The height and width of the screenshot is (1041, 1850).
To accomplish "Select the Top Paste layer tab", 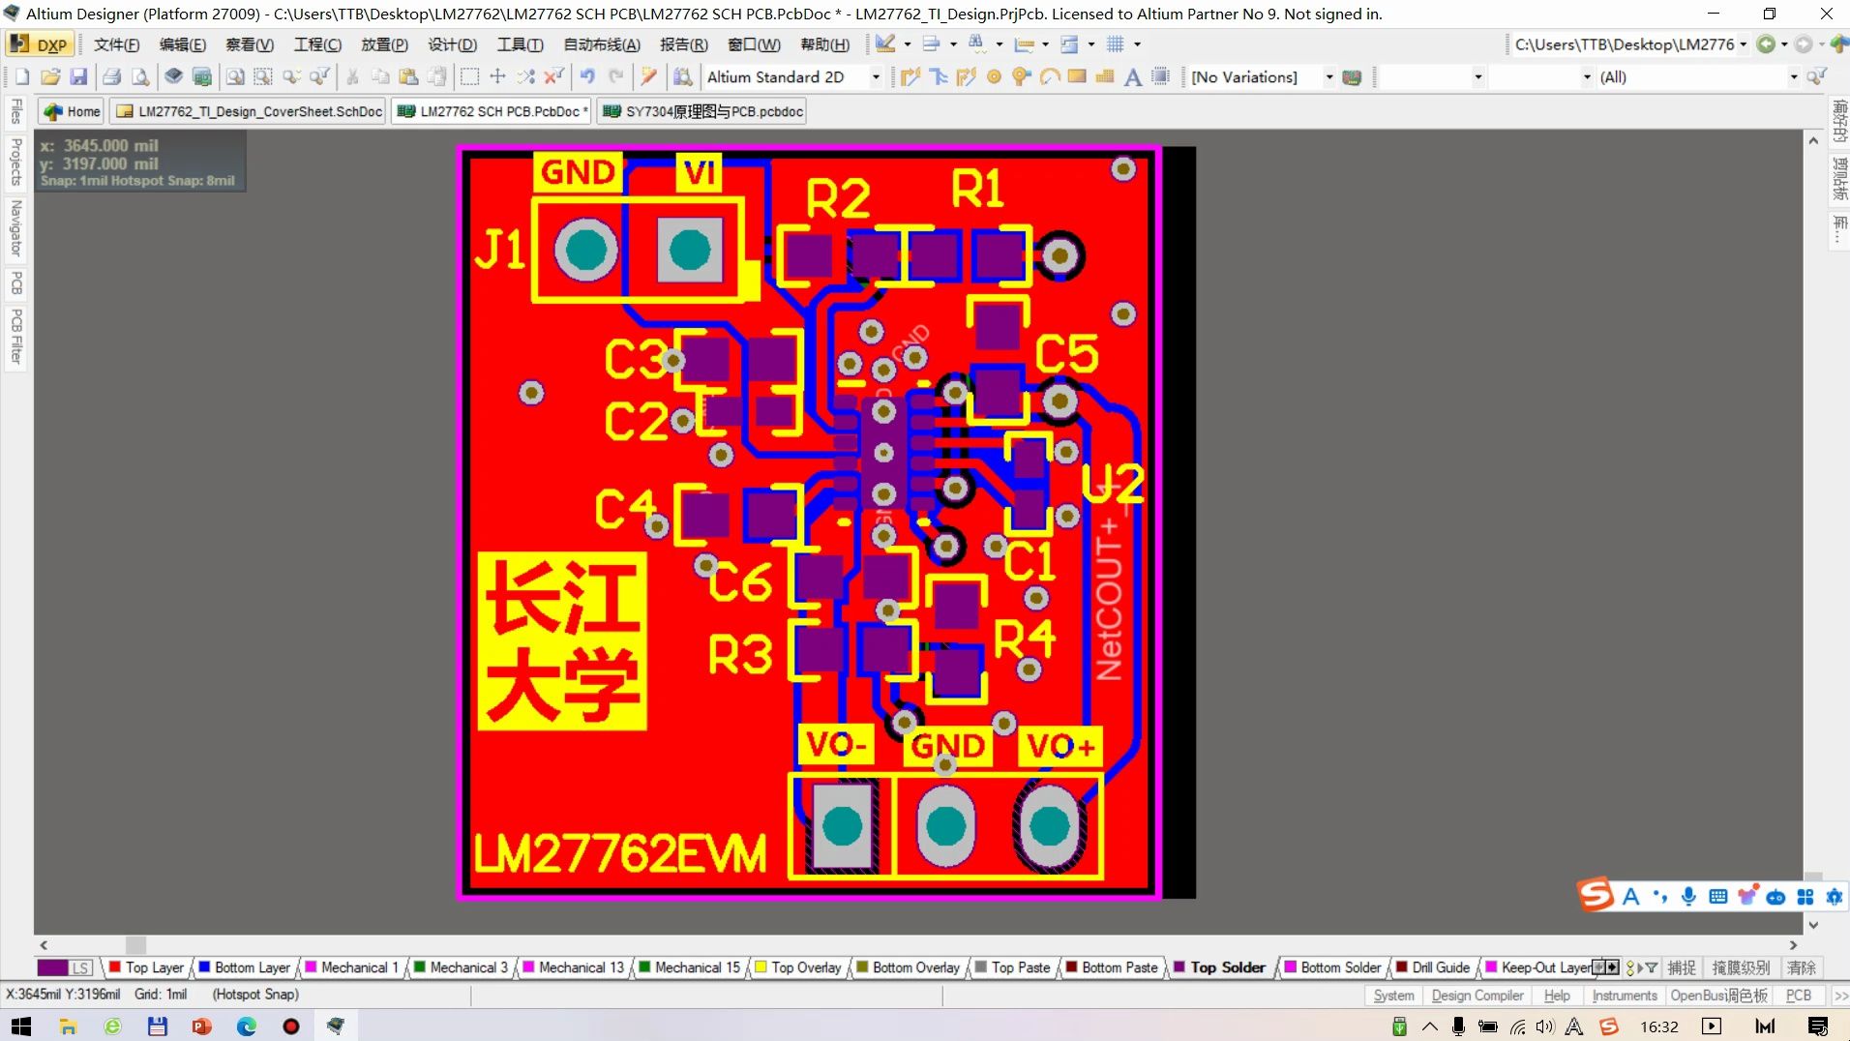I will click(1012, 967).
